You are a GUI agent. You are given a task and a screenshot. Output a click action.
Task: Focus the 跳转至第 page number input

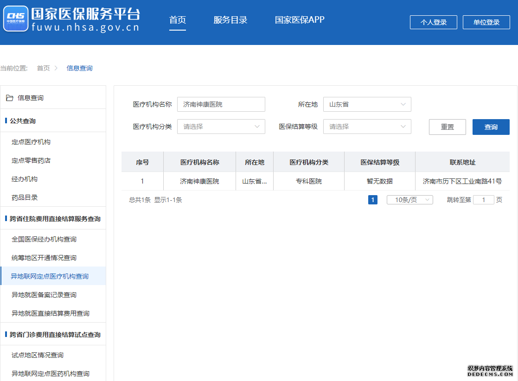click(x=483, y=200)
